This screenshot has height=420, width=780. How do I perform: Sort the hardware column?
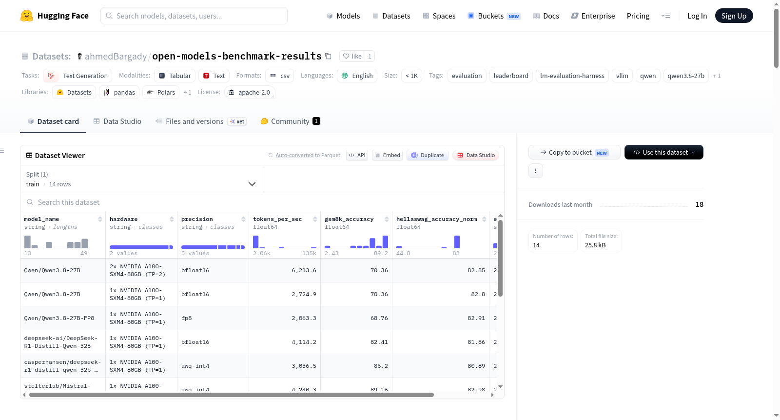point(172,219)
